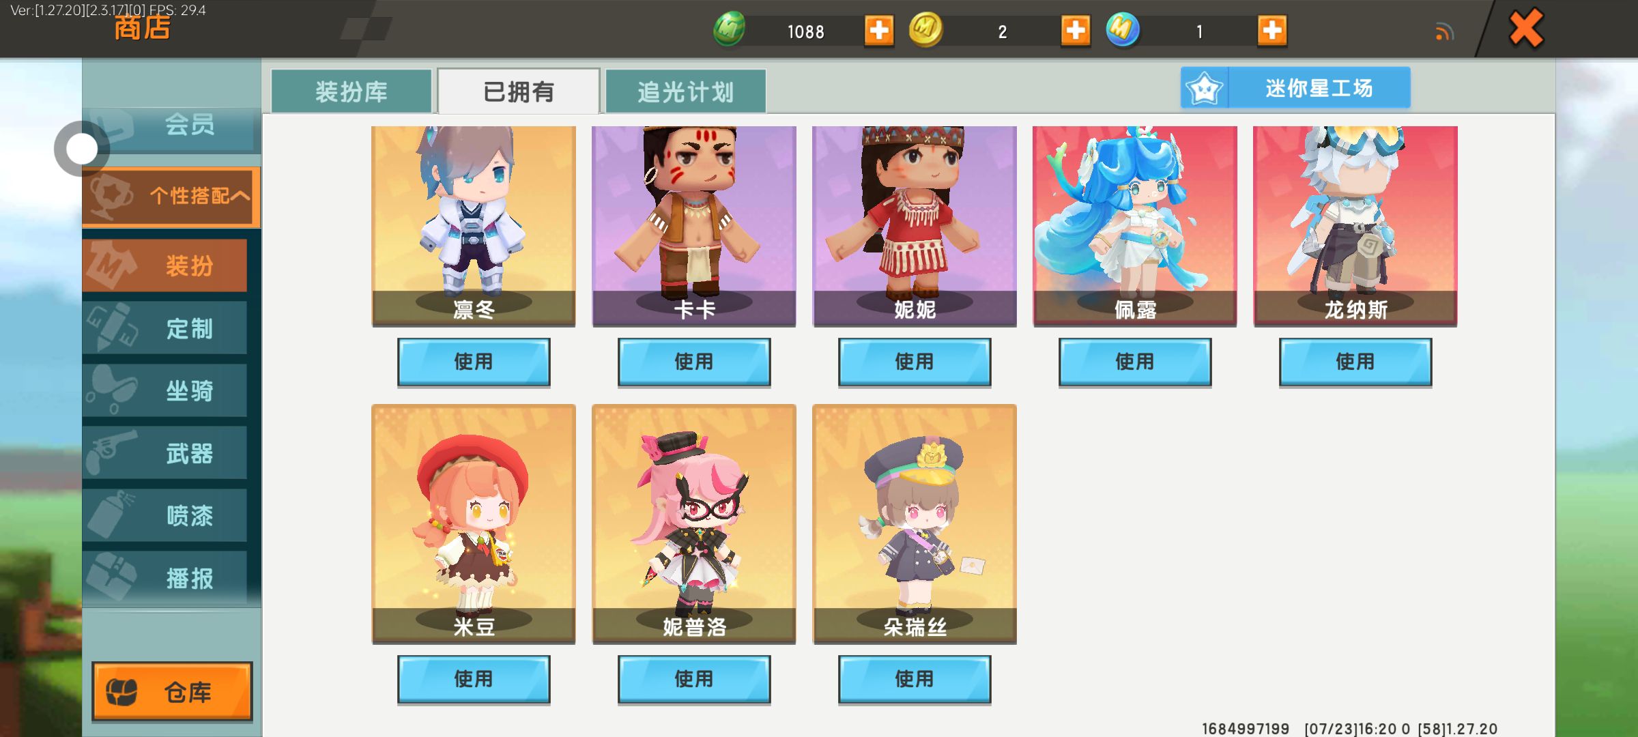The image size is (1638, 737).
Task: Tap the broadcast signal icon
Action: 1444,32
